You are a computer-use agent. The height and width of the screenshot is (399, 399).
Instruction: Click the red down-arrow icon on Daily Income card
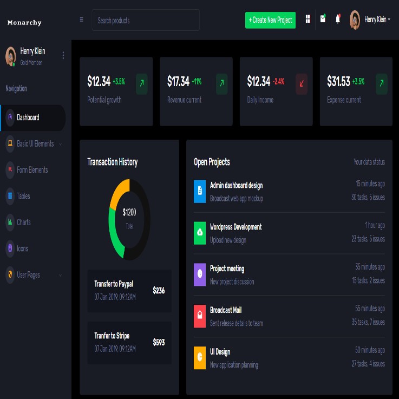[302, 84]
